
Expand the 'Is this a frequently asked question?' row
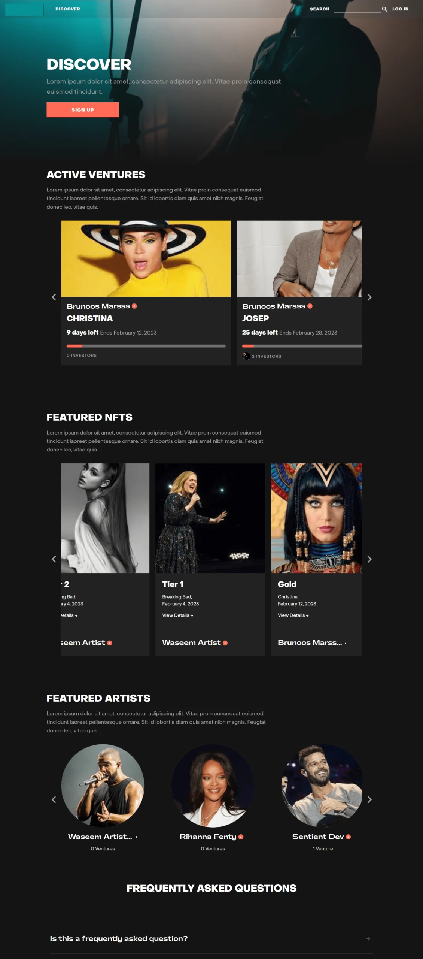coord(211,939)
